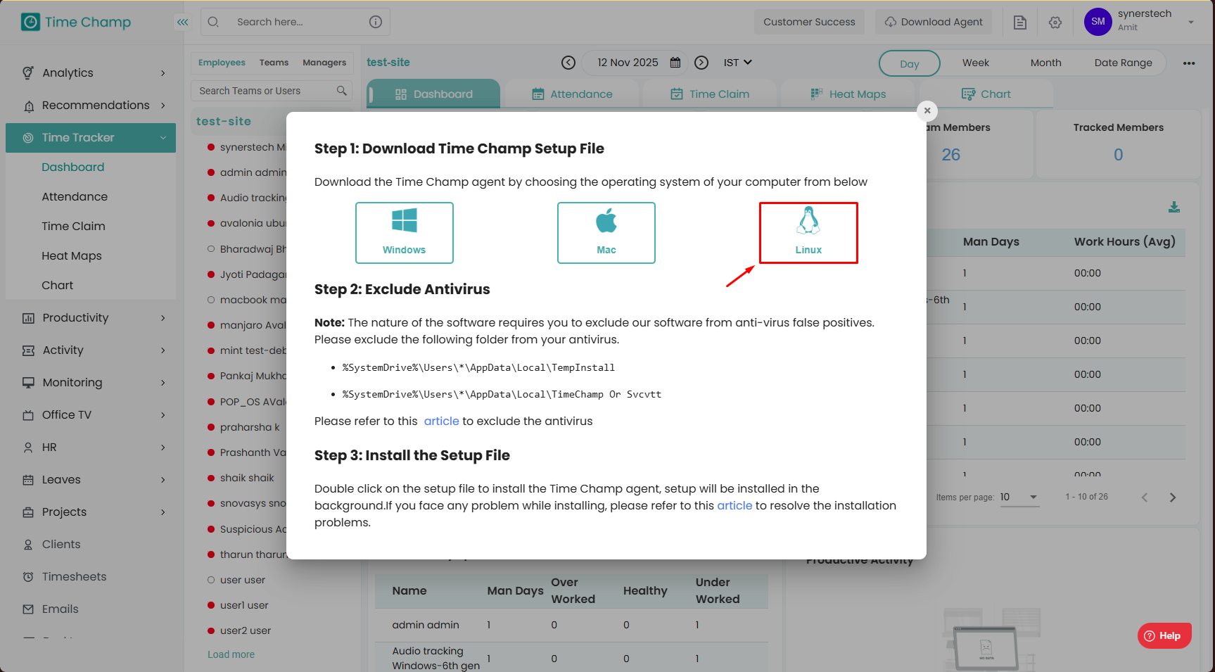Switch to the Teams tab
Screen dimensions: 1215x672
[x=274, y=63]
